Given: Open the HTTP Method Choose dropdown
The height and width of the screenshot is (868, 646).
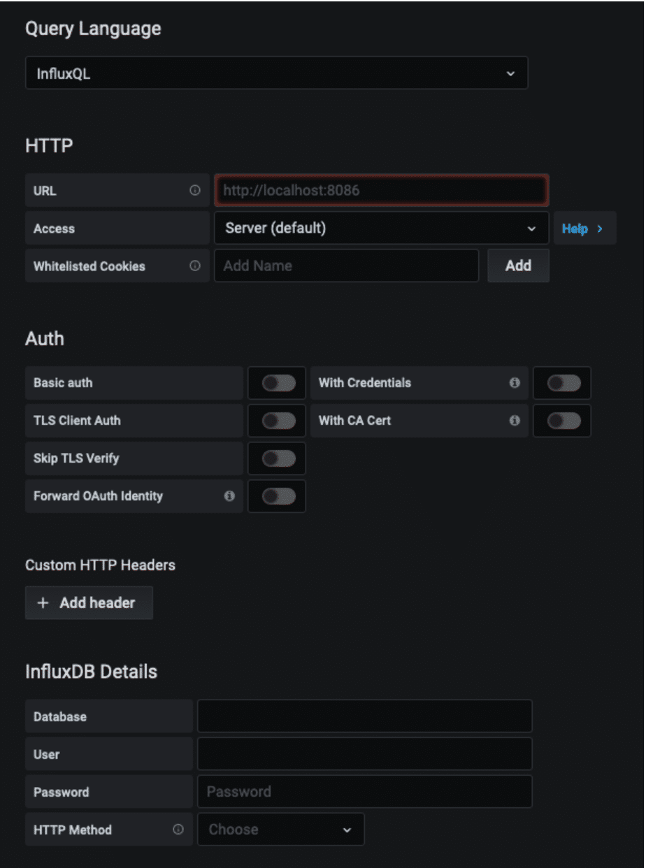Looking at the screenshot, I should (280, 830).
